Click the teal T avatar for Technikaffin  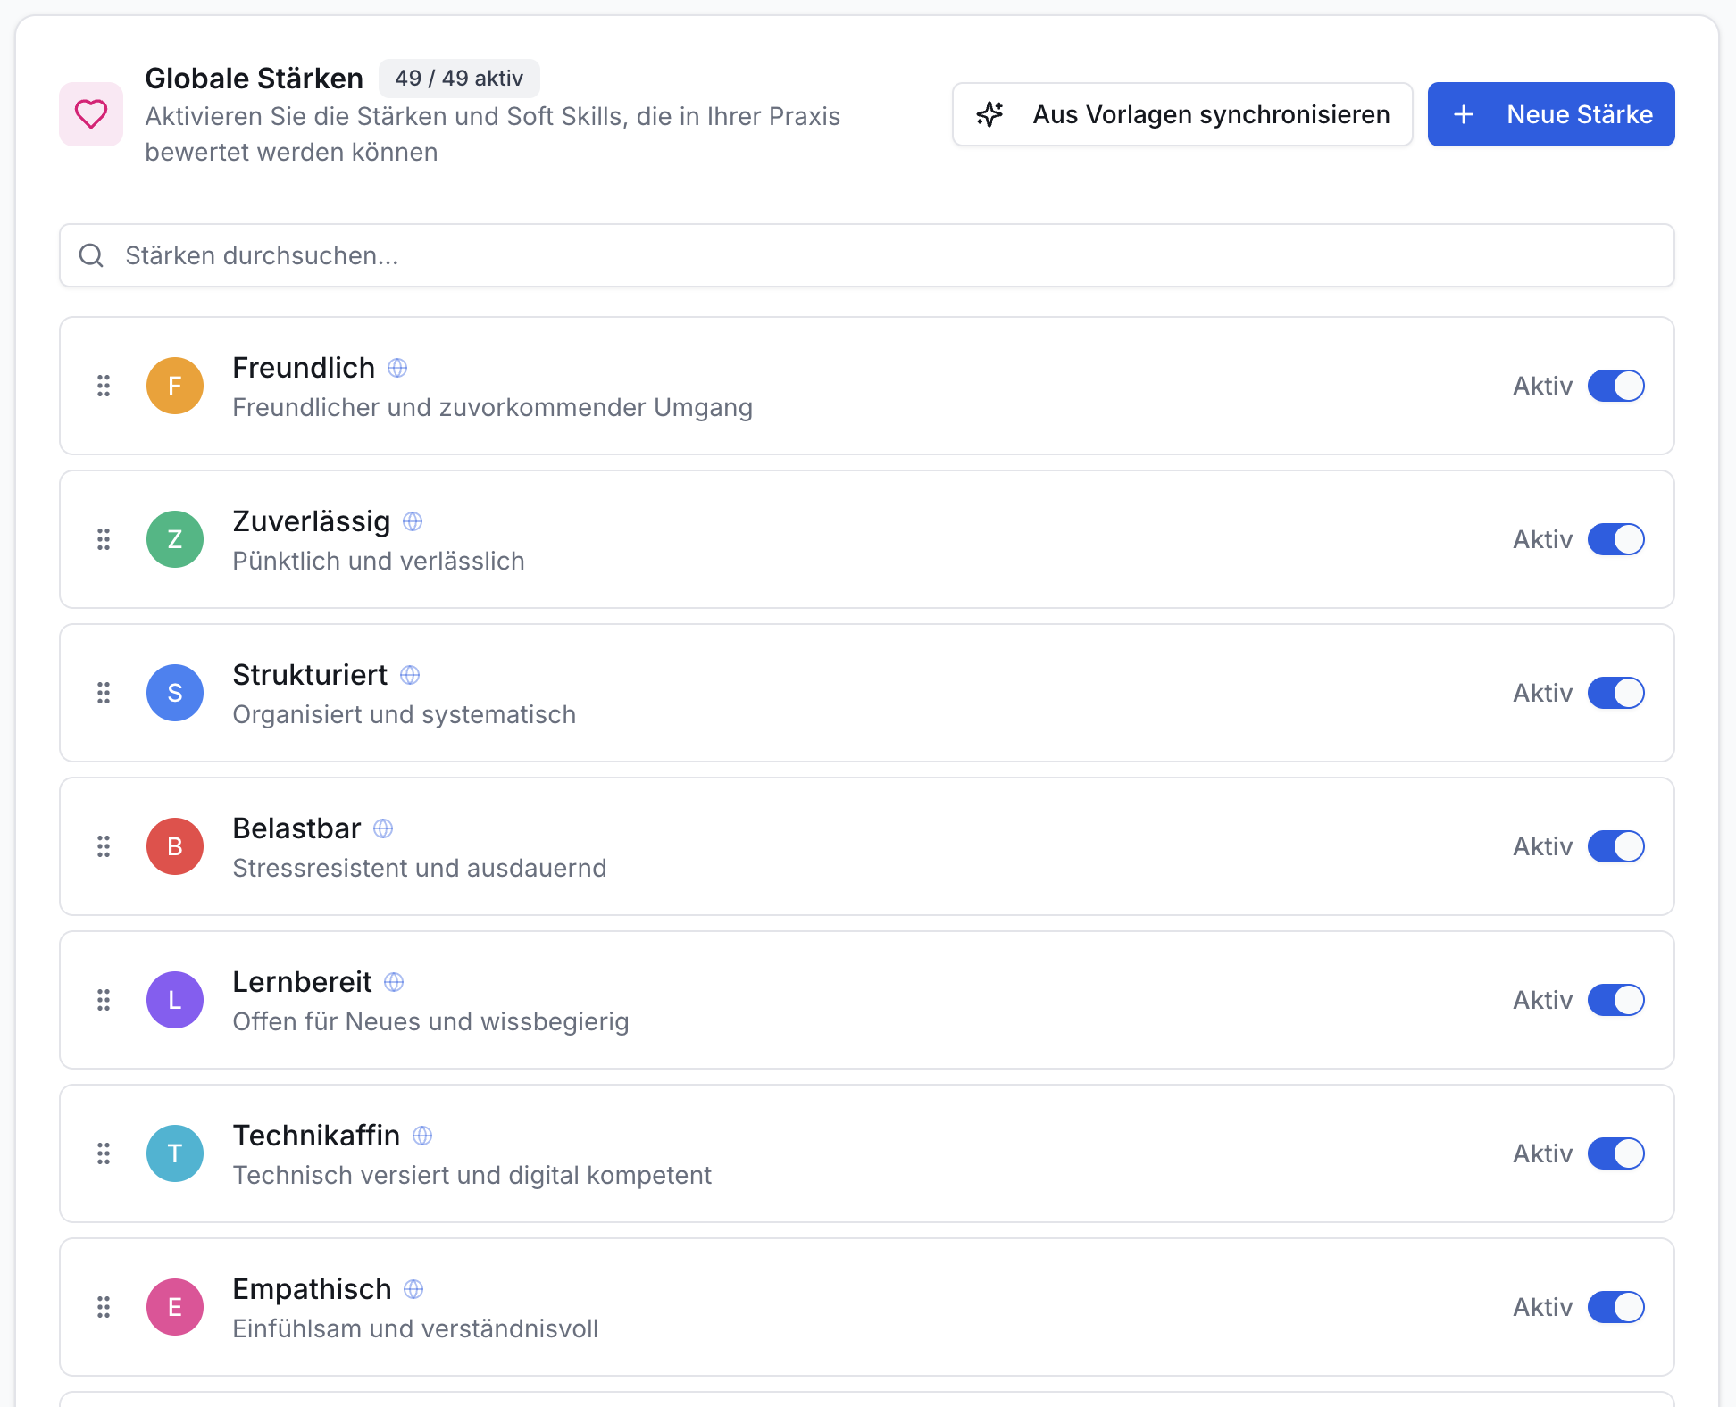point(175,1153)
